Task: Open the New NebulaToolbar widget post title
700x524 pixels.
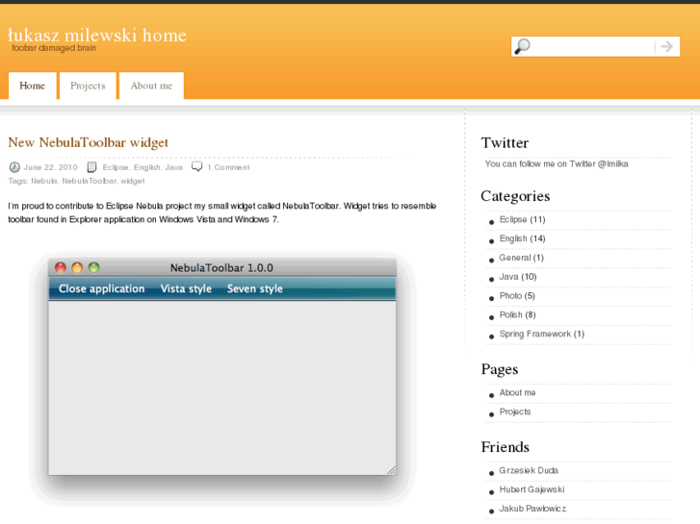Action: coord(88,142)
